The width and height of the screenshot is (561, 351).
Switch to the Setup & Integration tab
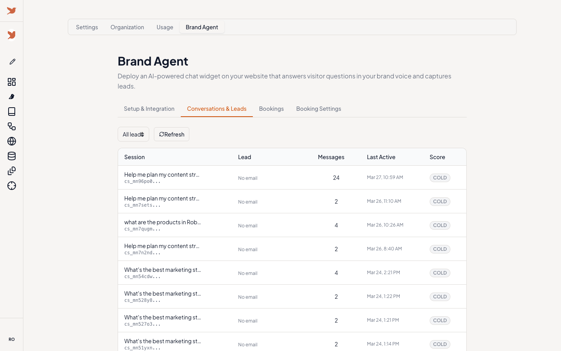149,108
